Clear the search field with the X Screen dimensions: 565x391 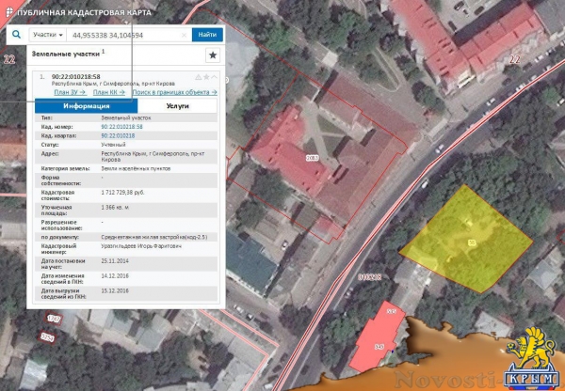pyautogui.click(x=186, y=35)
